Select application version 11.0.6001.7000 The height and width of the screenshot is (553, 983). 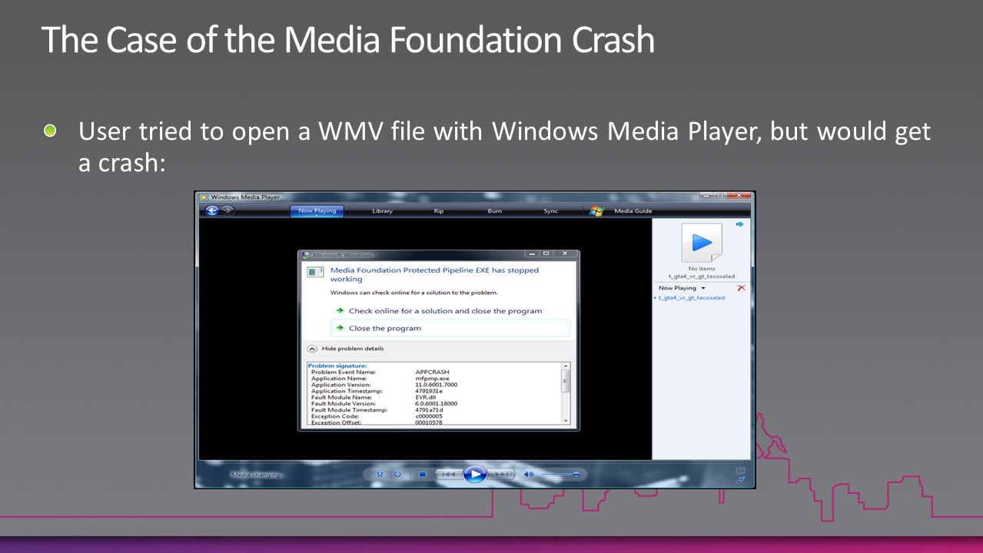click(x=436, y=385)
